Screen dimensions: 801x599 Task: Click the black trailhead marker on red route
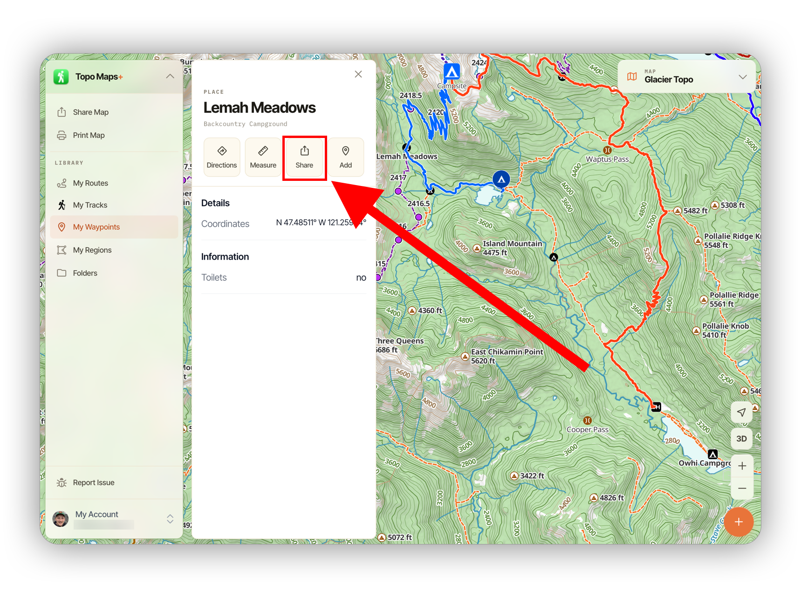tap(656, 407)
